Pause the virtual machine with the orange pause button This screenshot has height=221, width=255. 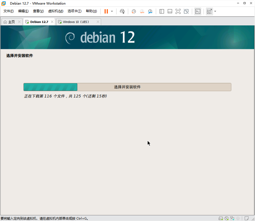pos(106,11)
